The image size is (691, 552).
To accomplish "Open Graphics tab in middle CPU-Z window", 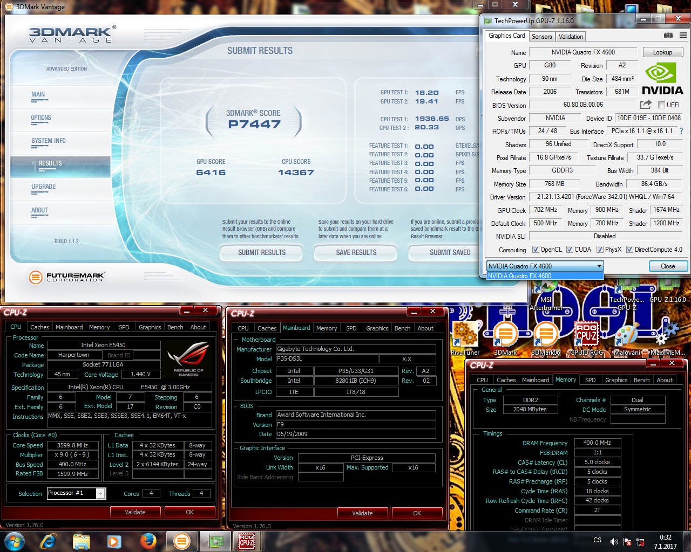I will (377, 328).
